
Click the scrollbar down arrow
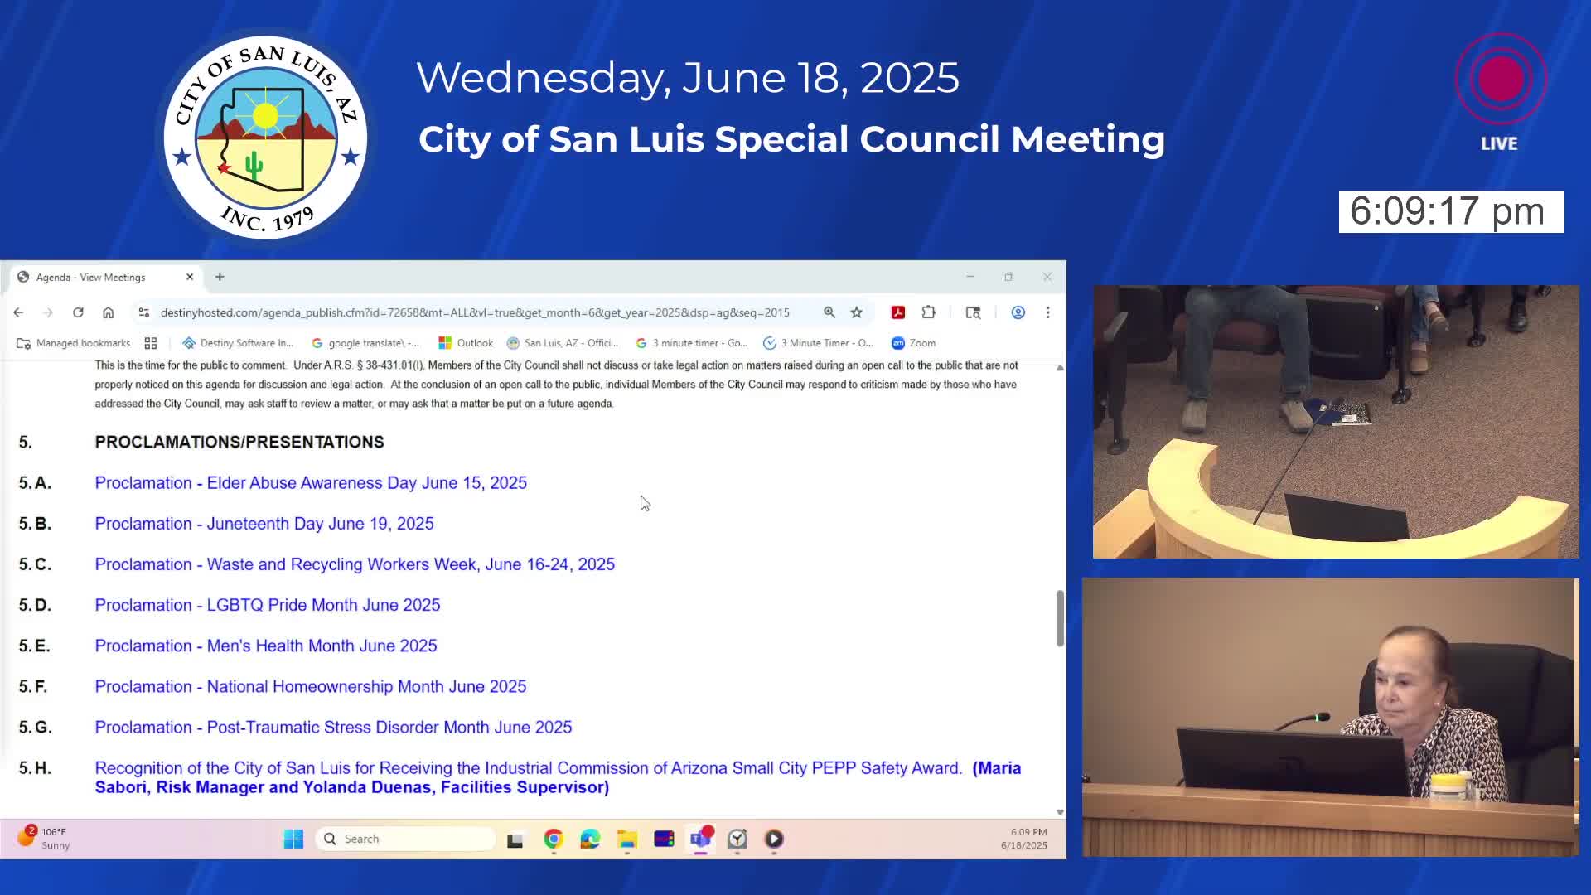pyautogui.click(x=1060, y=812)
